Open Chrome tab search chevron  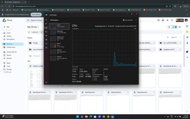tap(2, 2)
